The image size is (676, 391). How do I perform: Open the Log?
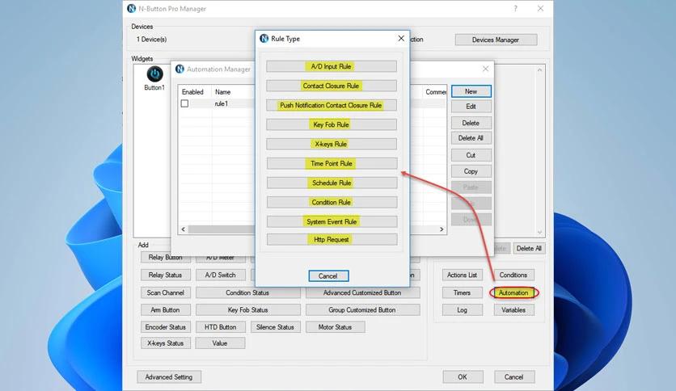[x=463, y=310]
